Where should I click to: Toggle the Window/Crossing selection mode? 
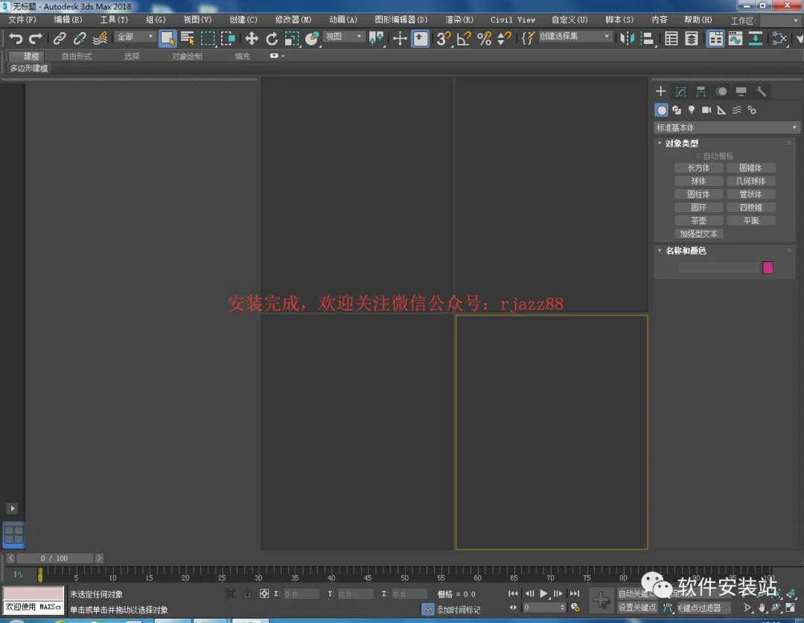point(228,39)
